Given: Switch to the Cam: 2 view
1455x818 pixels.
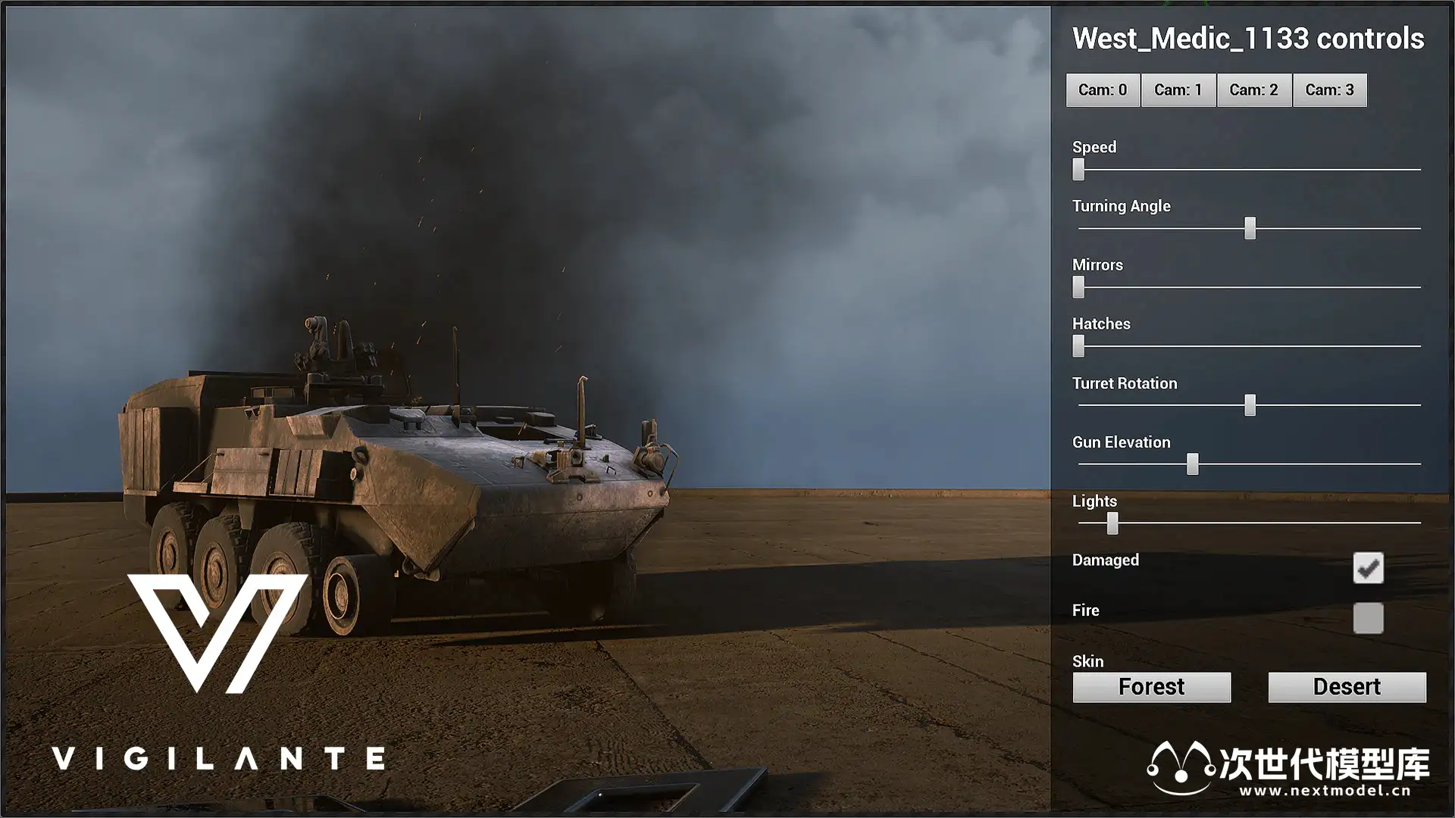Looking at the screenshot, I should (1254, 90).
